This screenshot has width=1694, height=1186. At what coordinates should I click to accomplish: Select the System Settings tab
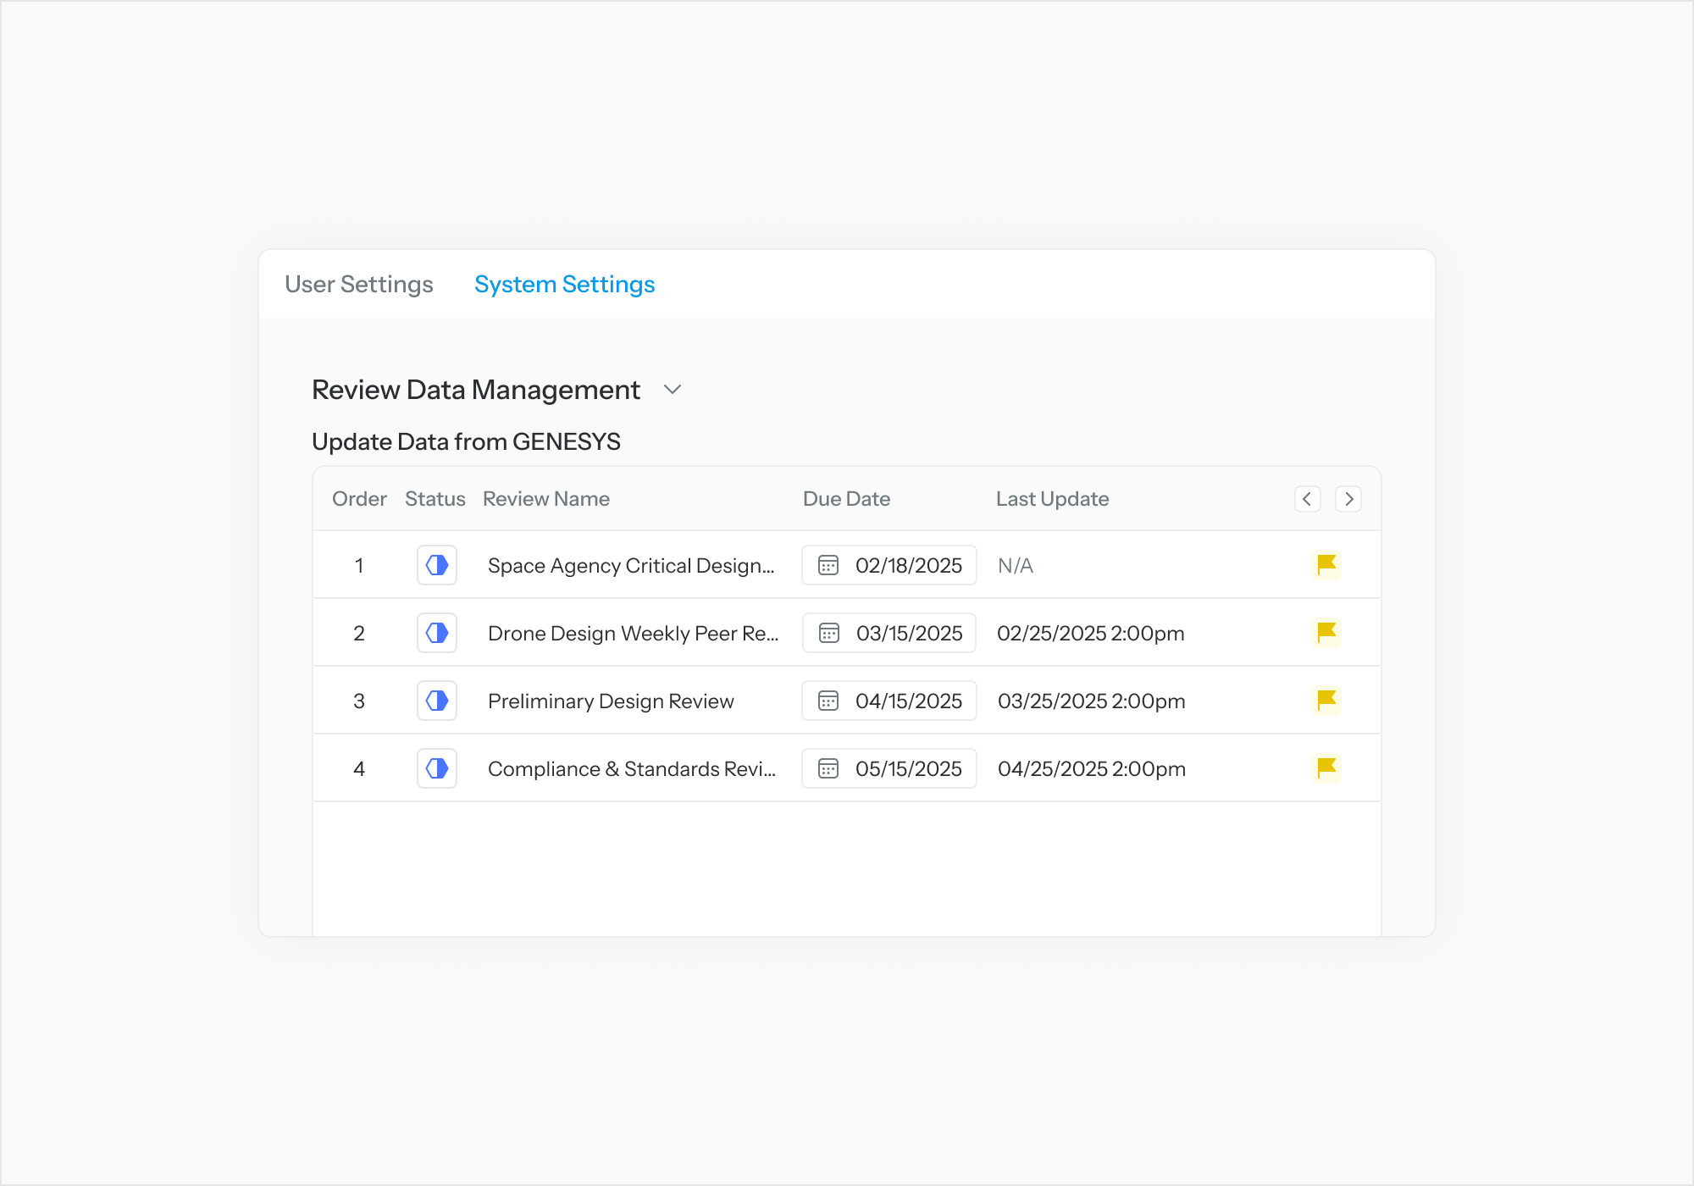[564, 285]
